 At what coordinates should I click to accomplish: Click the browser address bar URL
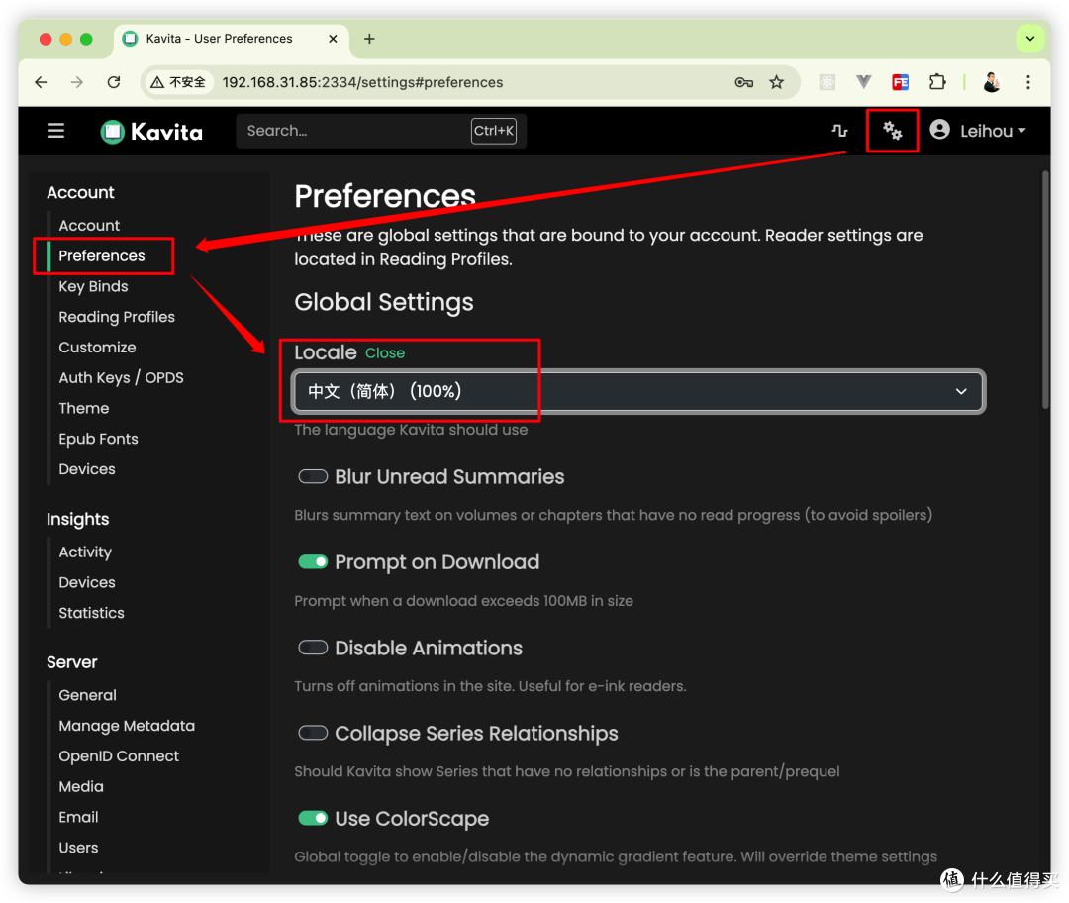pyautogui.click(x=362, y=82)
